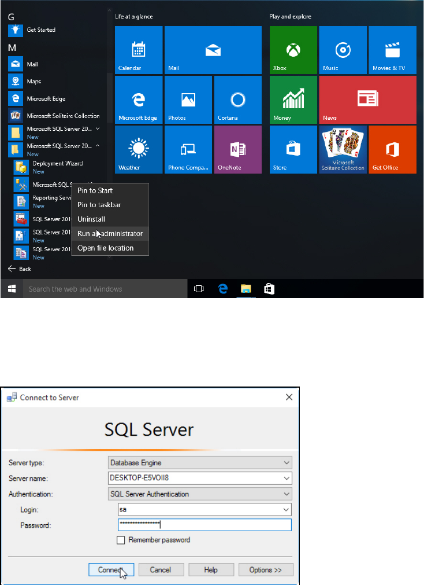Click the Task View taskbar icon
Image resolution: width=424 pixels, height=585 pixels.
point(199,289)
